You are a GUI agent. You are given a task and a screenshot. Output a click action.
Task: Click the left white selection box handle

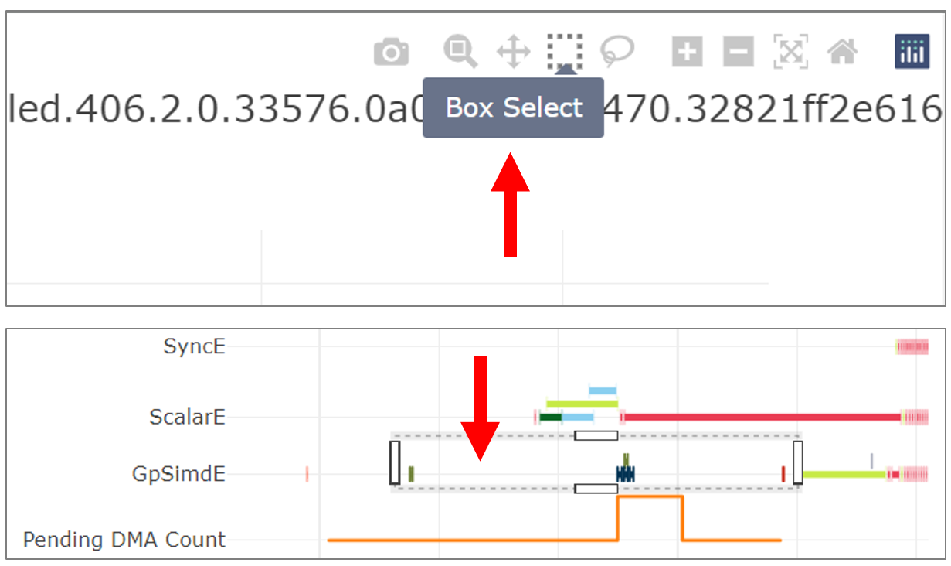[395, 462]
